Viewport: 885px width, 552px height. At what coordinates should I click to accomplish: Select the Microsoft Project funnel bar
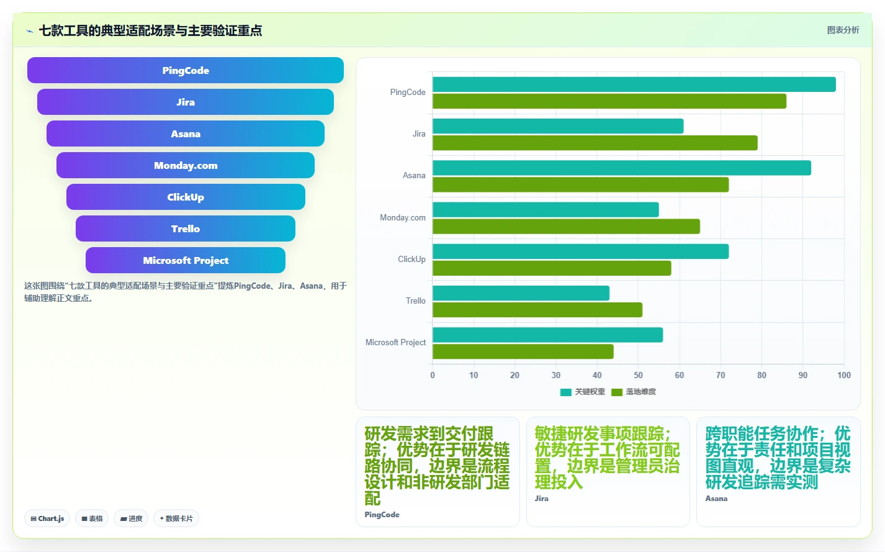(186, 260)
